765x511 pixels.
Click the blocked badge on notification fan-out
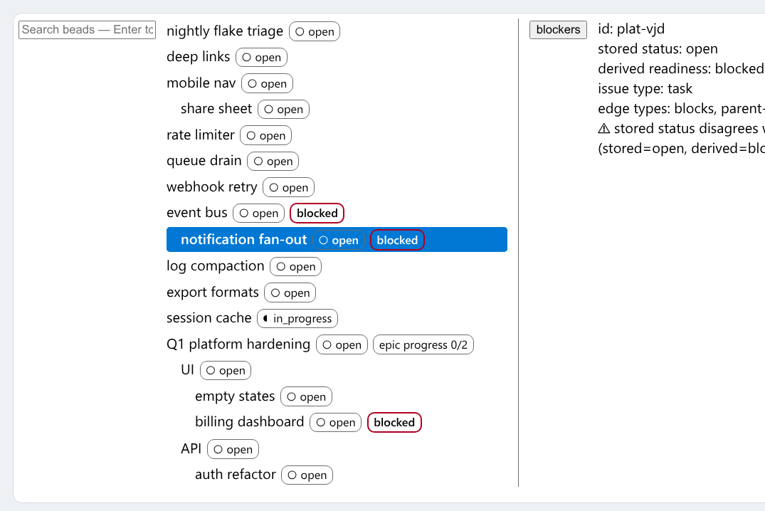click(x=397, y=240)
